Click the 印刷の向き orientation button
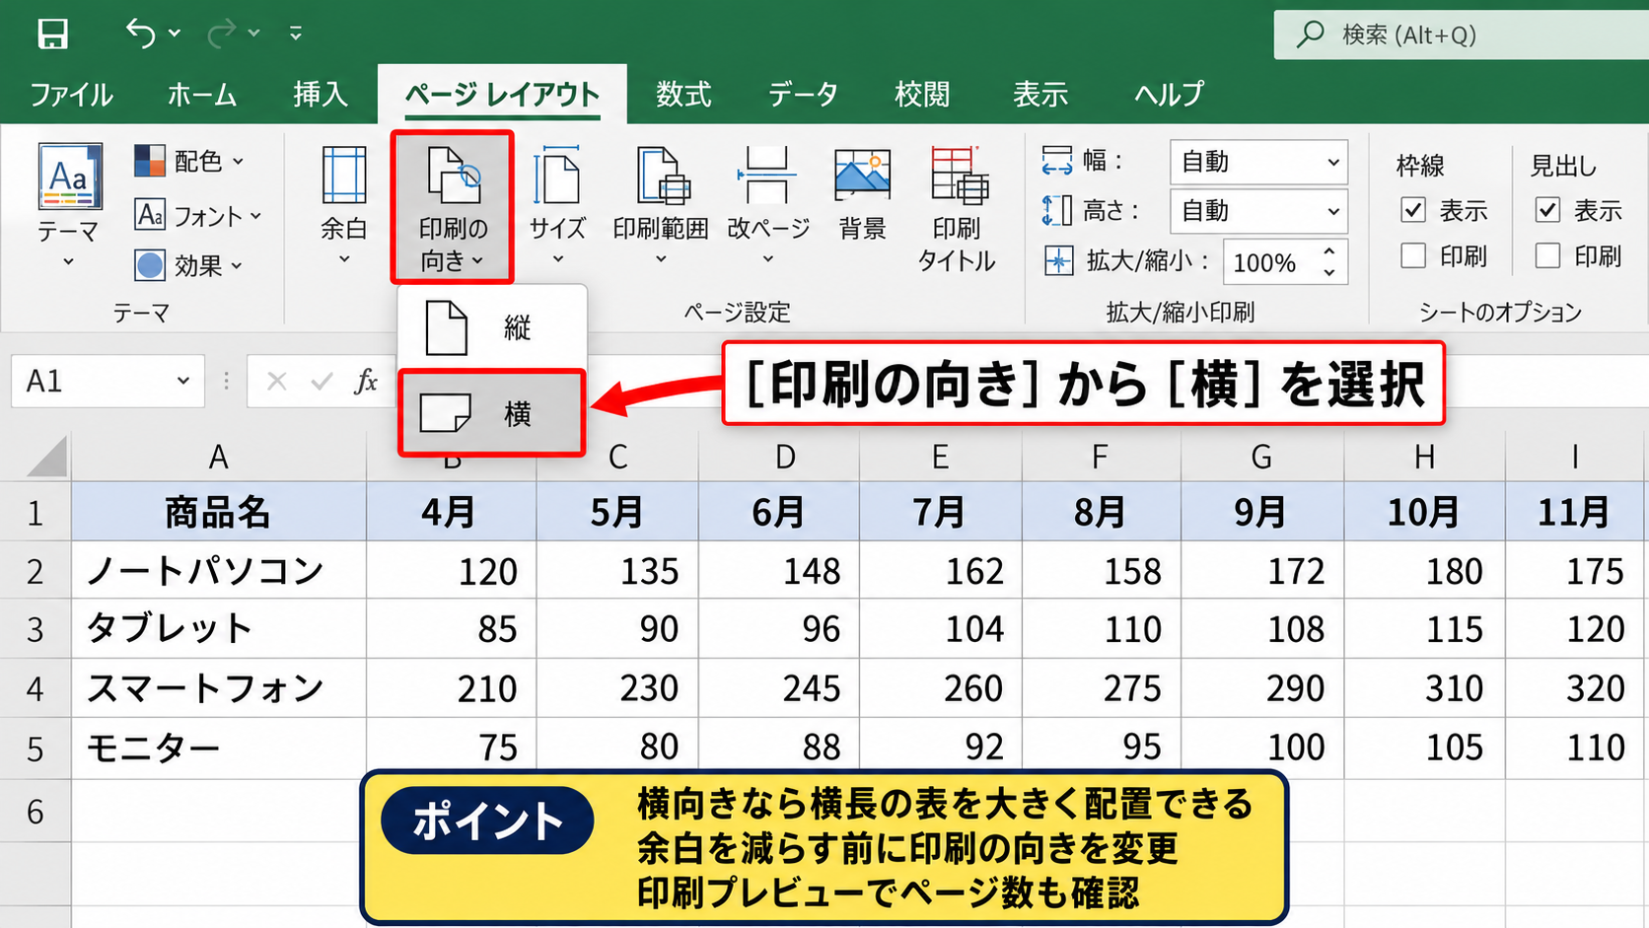 click(x=453, y=208)
